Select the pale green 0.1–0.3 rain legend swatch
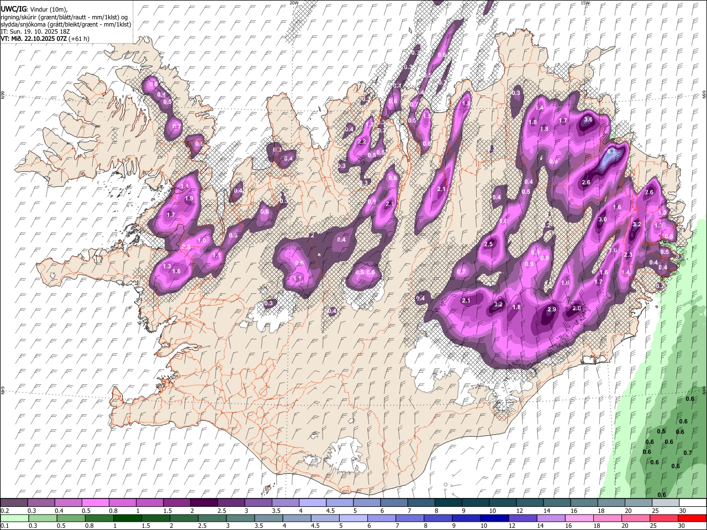Viewport: 707px width, 530px height. tap(14, 518)
